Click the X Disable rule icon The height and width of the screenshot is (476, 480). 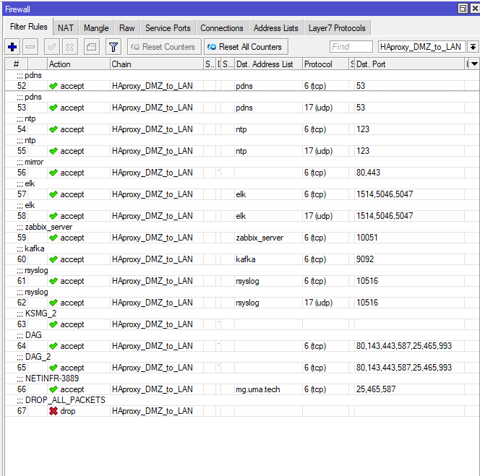(69, 47)
